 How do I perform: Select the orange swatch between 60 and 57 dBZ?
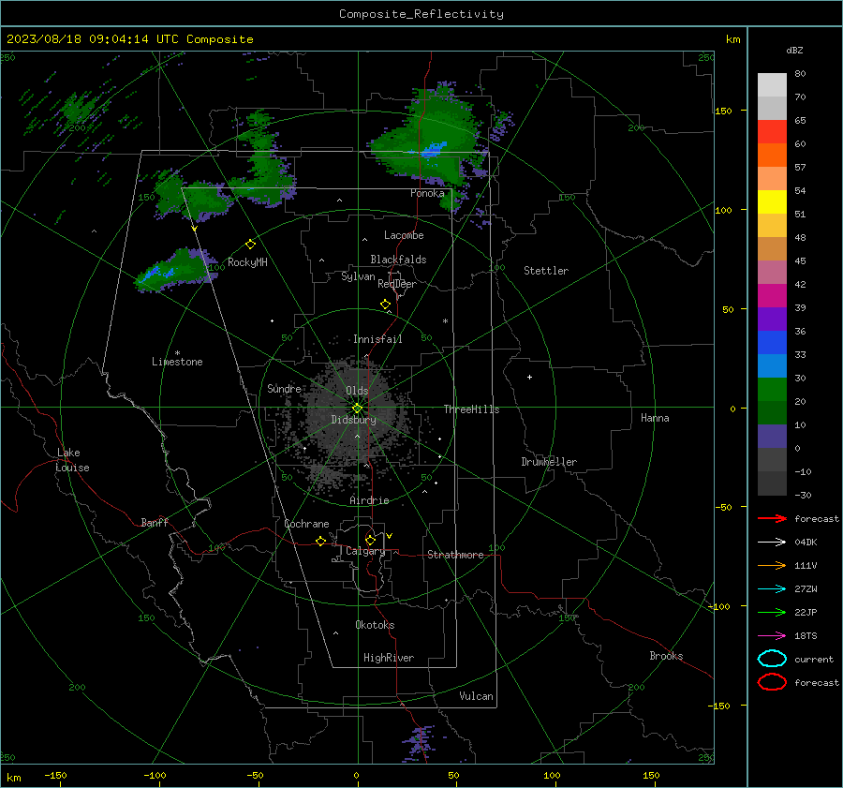pyautogui.click(x=772, y=156)
